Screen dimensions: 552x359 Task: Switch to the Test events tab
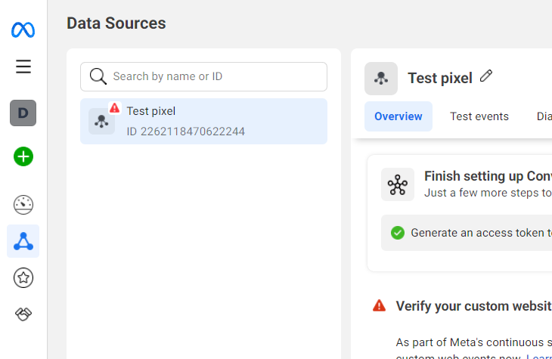pos(479,116)
